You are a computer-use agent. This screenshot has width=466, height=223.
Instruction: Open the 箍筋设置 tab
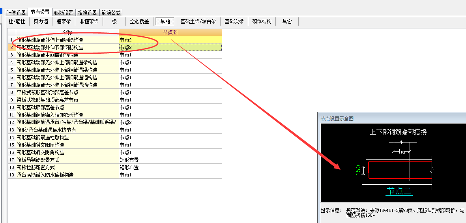pyautogui.click(x=64, y=13)
